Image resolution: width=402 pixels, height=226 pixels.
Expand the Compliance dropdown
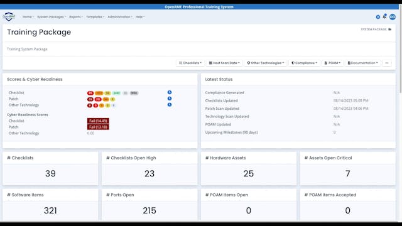304,63
